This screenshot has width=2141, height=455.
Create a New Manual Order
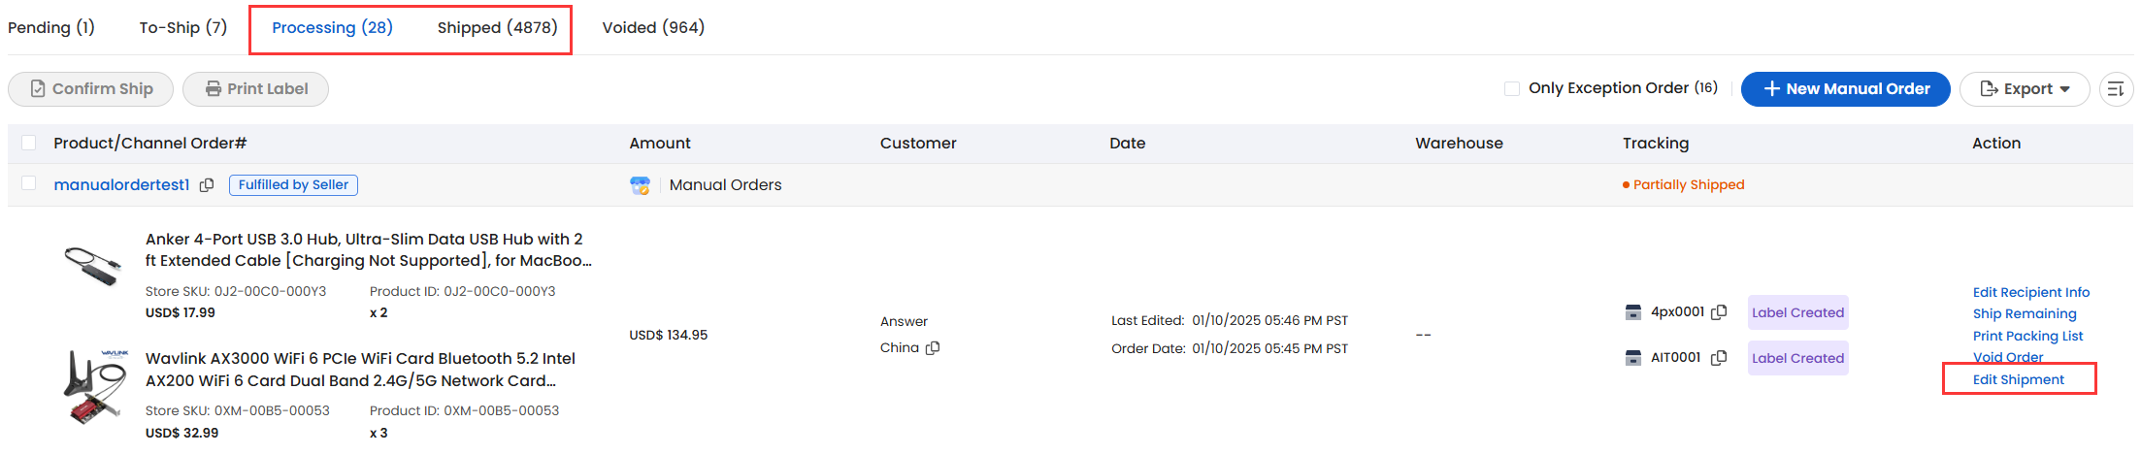(1846, 89)
